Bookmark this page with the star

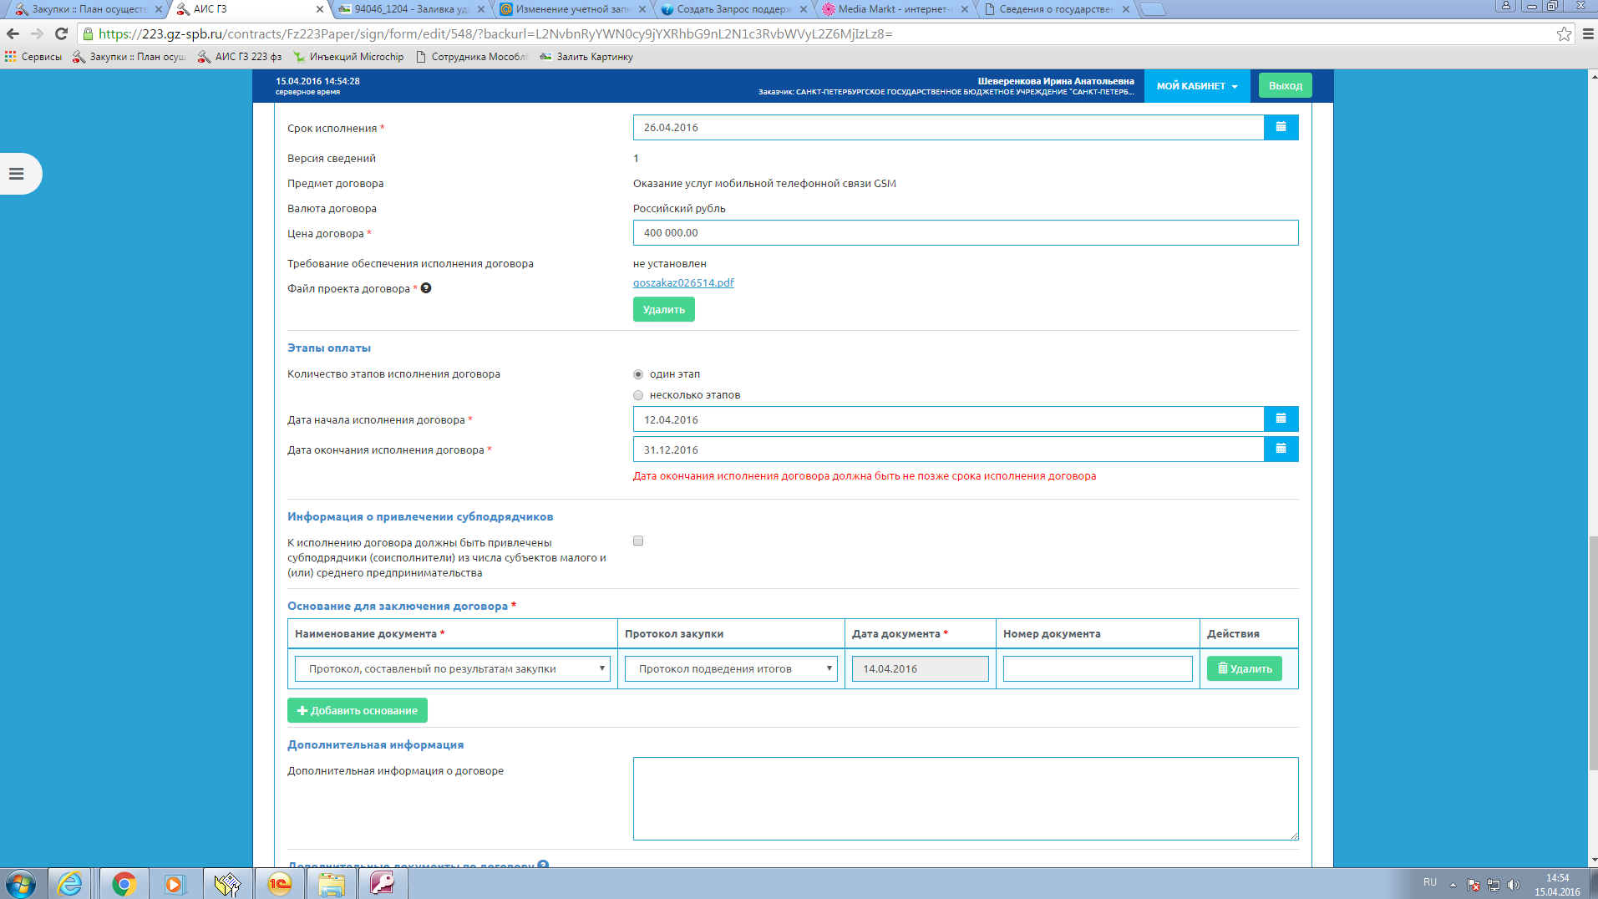(1564, 33)
